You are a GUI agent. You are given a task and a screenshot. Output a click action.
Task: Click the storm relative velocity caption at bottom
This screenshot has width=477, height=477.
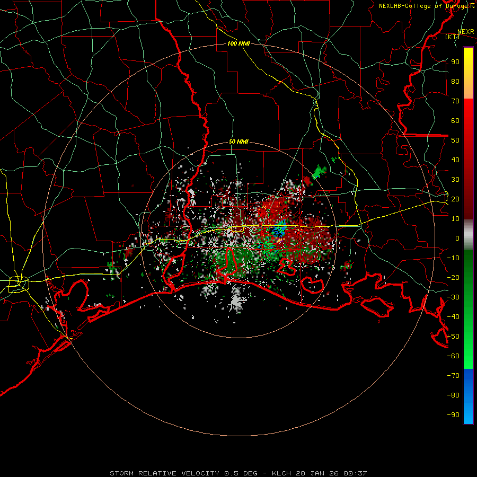tap(238, 473)
